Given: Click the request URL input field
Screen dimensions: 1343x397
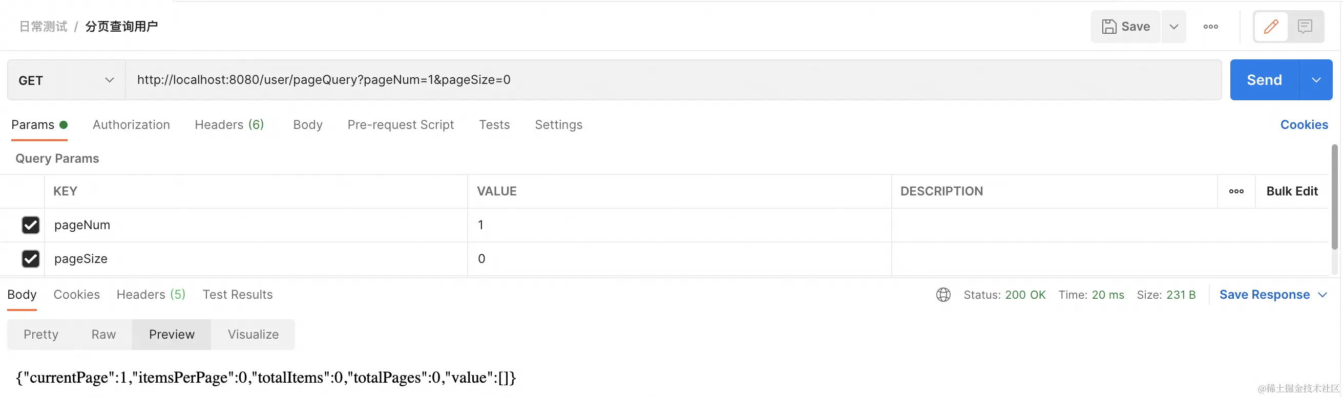Looking at the screenshot, I should 673,80.
